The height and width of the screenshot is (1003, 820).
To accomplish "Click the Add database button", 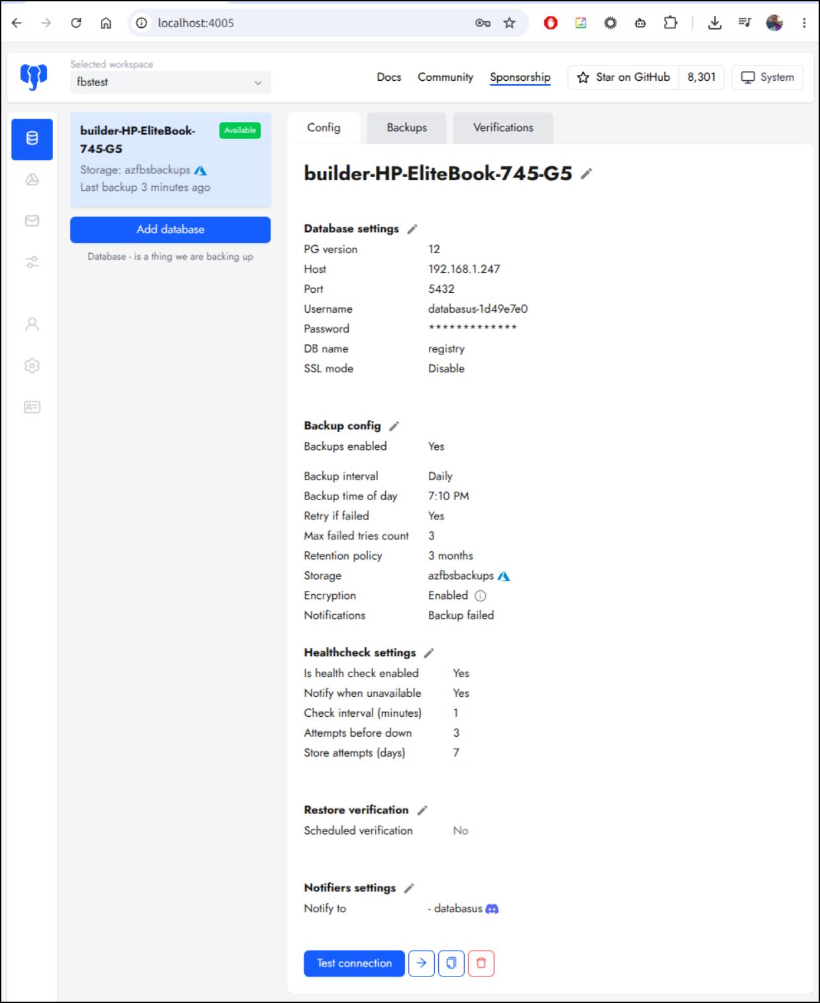I will click(x=170, y=230).
